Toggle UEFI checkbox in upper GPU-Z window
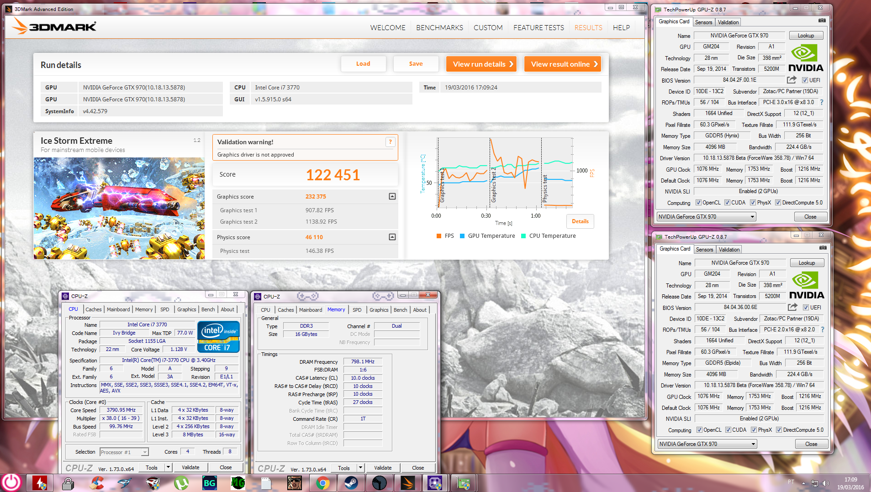 [805, 80]
